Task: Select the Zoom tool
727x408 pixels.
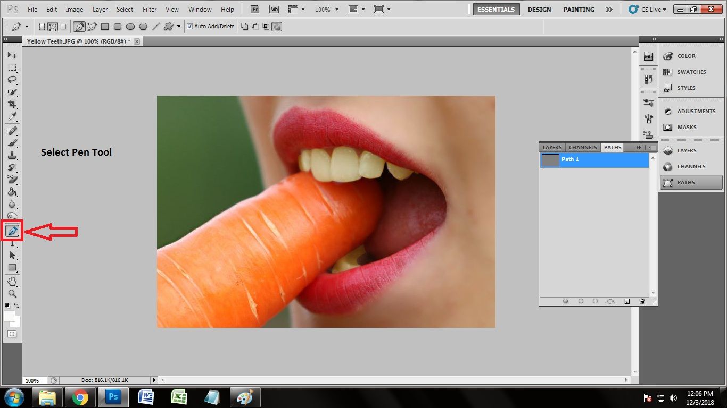Action: pyautogui.click(x=12, y=293)
